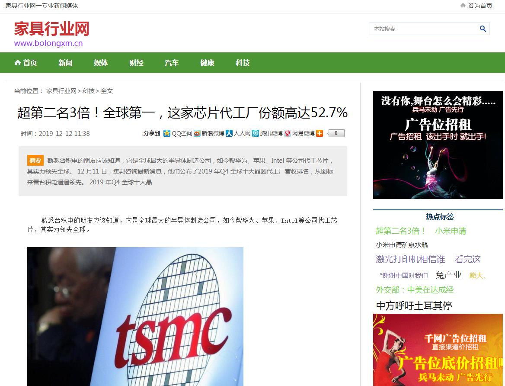Open the 首页 navigation item
Screen dimensions: 505x386
coord(26,63)
